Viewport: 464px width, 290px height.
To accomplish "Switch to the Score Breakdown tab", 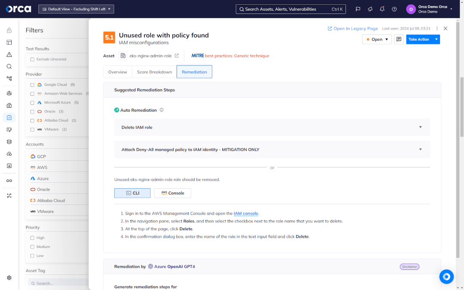I will click(x=154, y=72).
